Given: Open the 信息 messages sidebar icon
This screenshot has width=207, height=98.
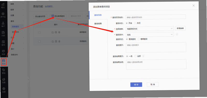Looking at the screenshot, I should pos(3,52).
